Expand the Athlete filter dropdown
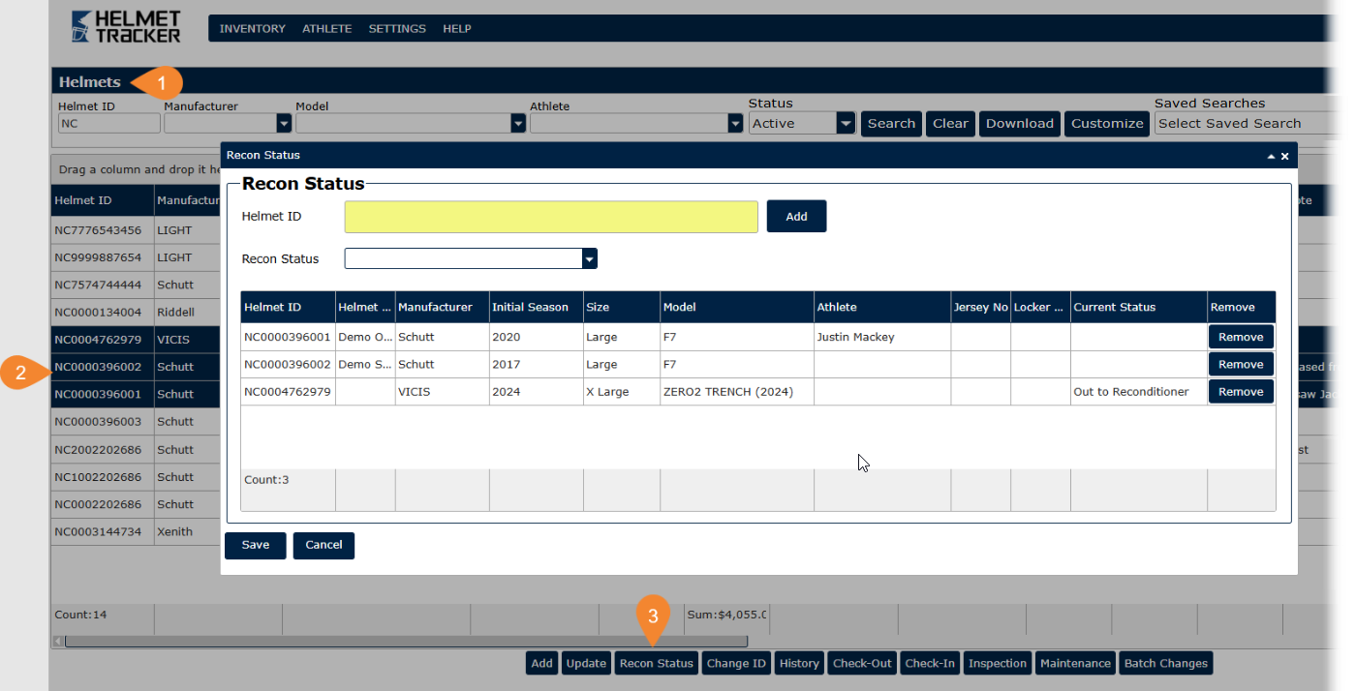 pyautogui.click(x=735, y=124)
